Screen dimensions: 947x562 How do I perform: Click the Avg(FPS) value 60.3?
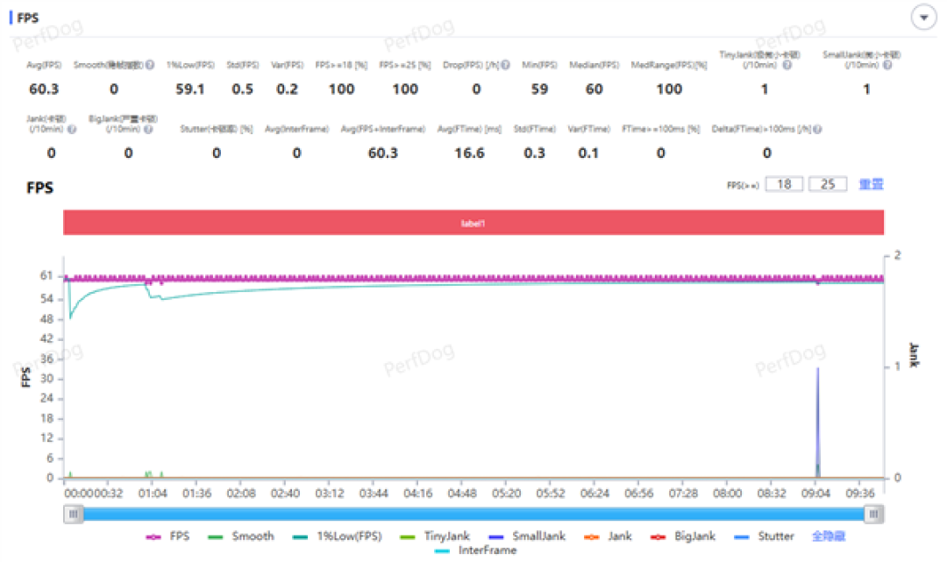tap(44, 89)
